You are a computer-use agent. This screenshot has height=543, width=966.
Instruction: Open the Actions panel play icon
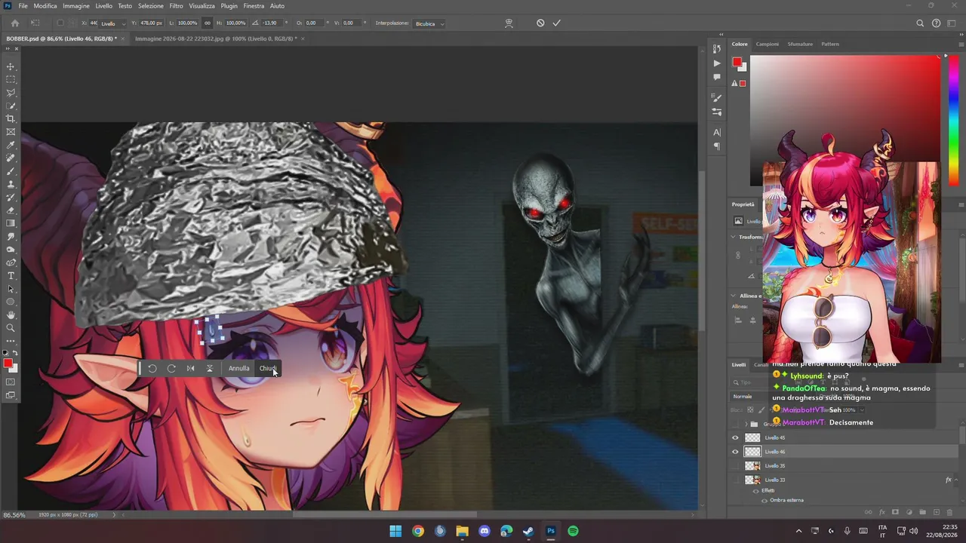click(717, 63)
